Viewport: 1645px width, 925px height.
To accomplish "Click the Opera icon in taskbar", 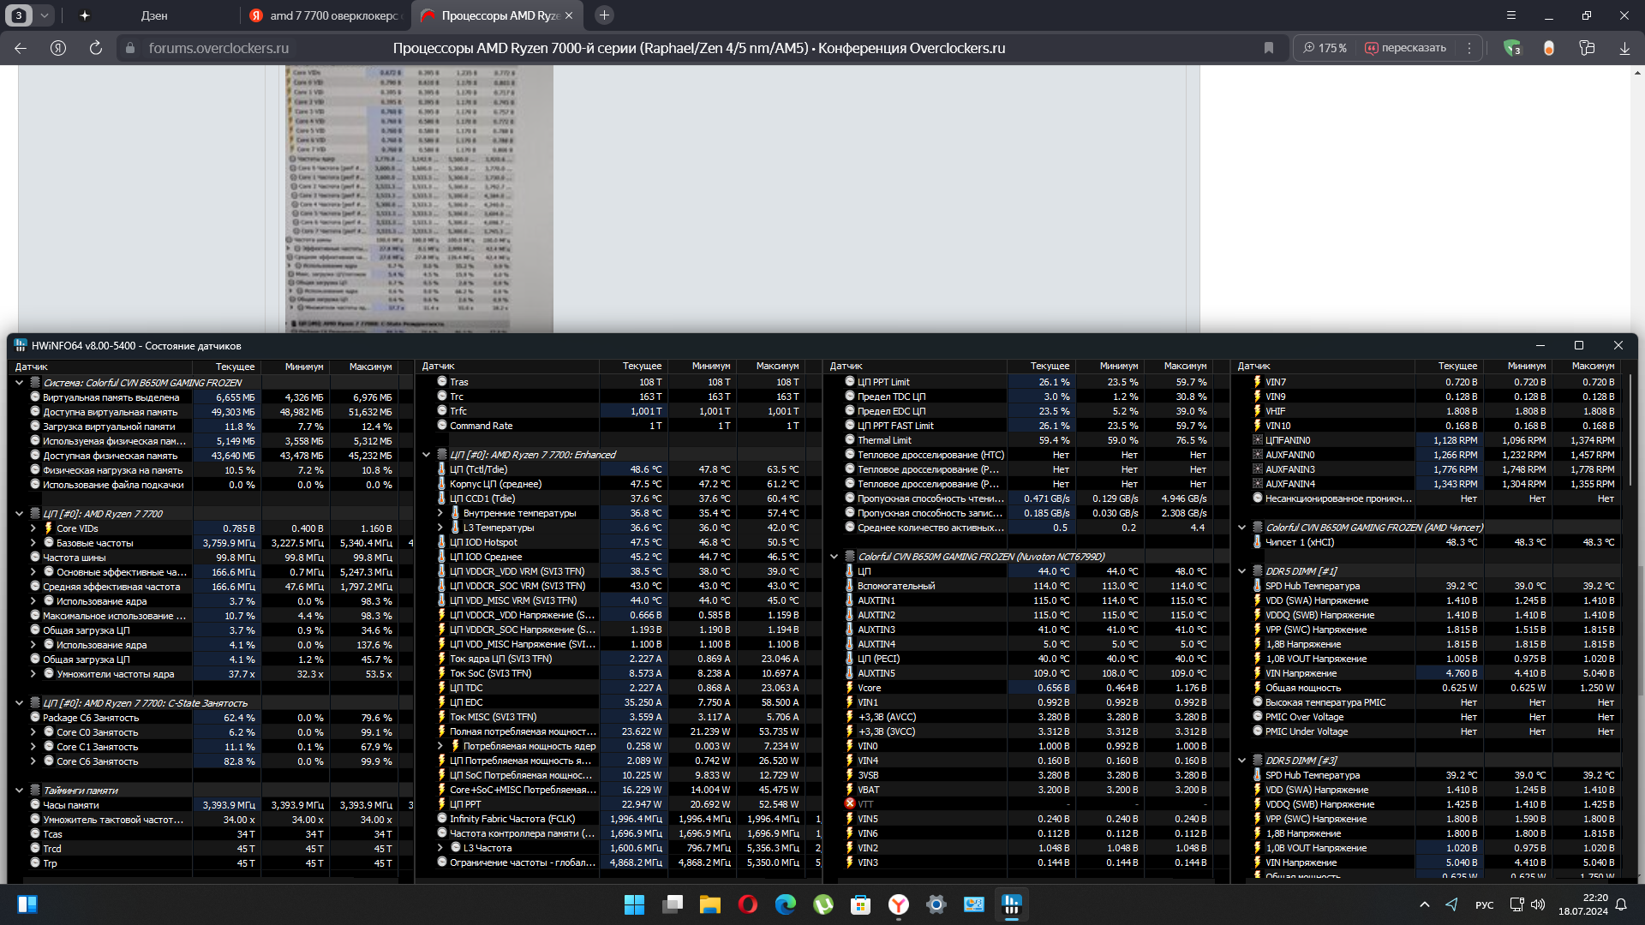I will tap(747, 904).
